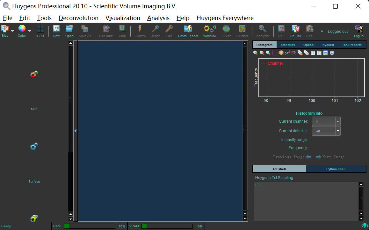The height and width of the screenshot is (230, 369).
Task: Open the Current detector dropdown
Action: click(x=338, y=131)
